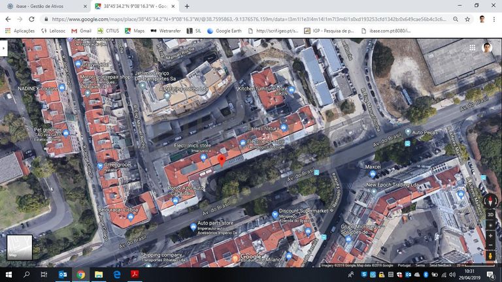
Task: Open File Explorer from the taskbar
Action: click(x=99, y=274)
